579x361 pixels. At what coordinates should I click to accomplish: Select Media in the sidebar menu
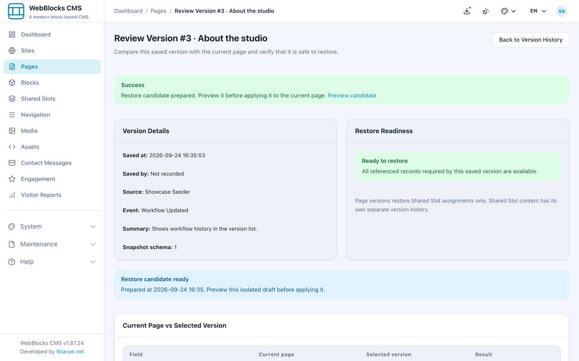click(x=52, y=131)
